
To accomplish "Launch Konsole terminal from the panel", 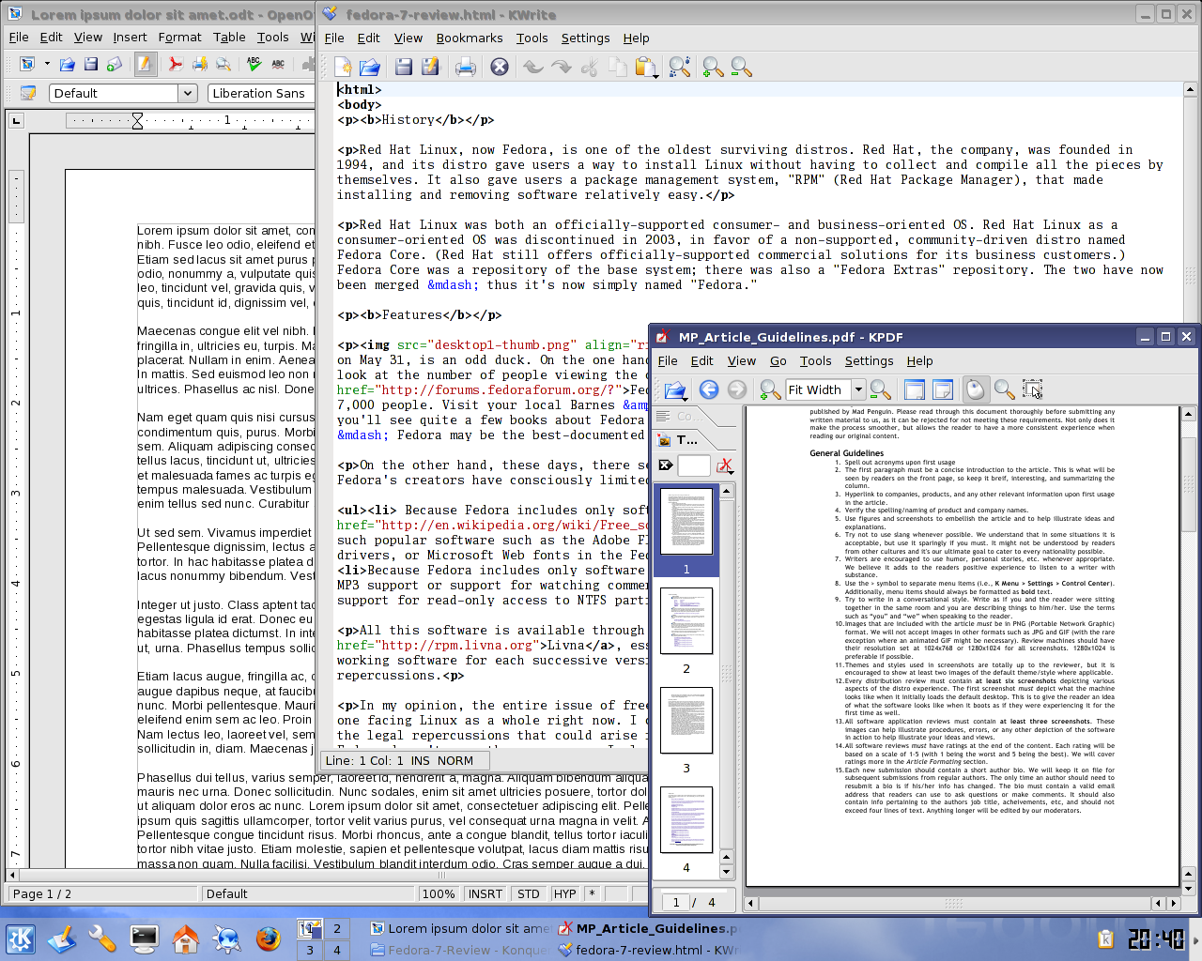I will pos(145,938).
